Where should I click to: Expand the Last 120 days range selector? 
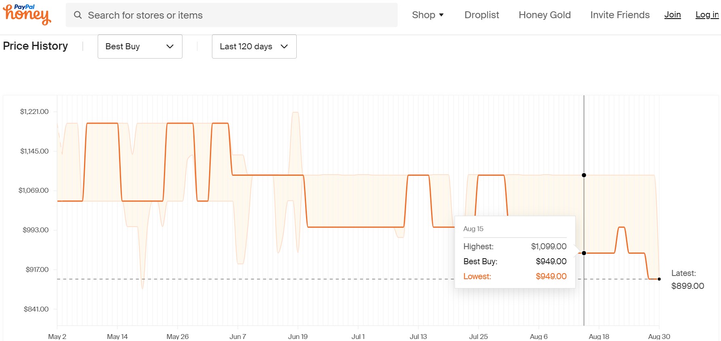coord(254,46)
